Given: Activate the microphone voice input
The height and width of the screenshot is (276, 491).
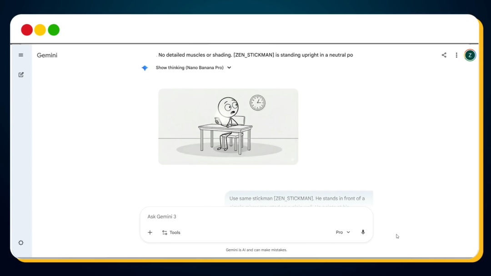Looking at the screenshot, I should tap(363, 232).
